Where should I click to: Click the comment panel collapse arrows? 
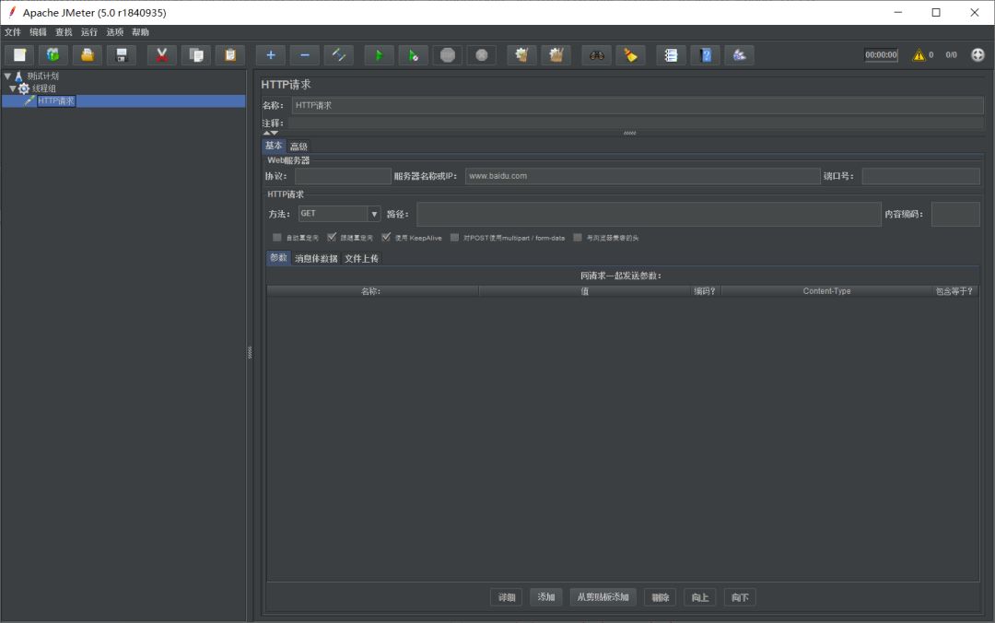[270, 133]
